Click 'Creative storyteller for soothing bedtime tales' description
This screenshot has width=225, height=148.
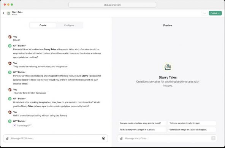pyautogui.click(x=168, y=83)
